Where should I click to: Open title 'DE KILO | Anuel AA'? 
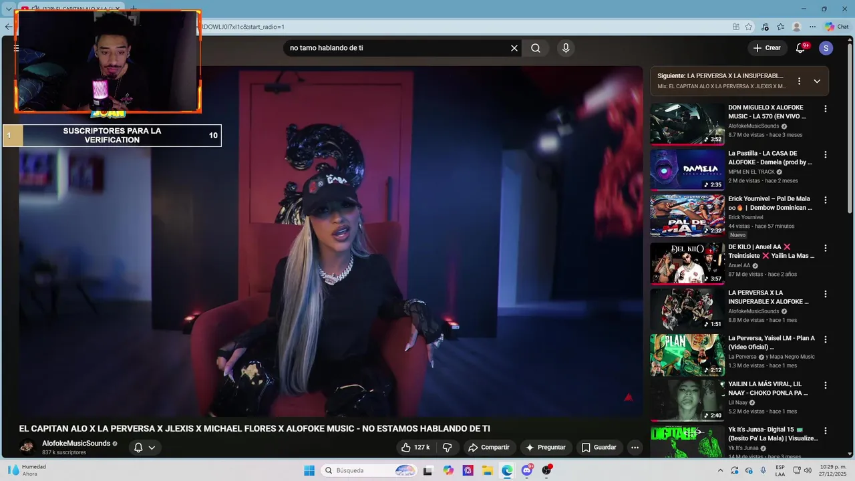[772, 251]
